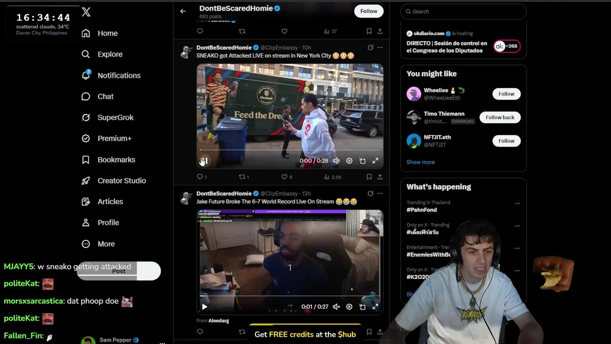Repost the top partially visible post
611x344 pixels.
pyautogui.click(x=242, y=31)
